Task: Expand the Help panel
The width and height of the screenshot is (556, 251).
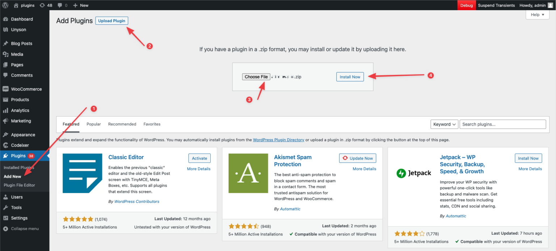Action: coord(537,14)
